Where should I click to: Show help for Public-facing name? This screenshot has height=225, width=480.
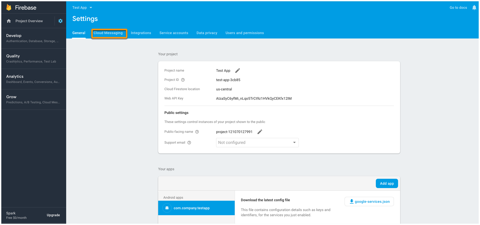click(x=197, y=132)
